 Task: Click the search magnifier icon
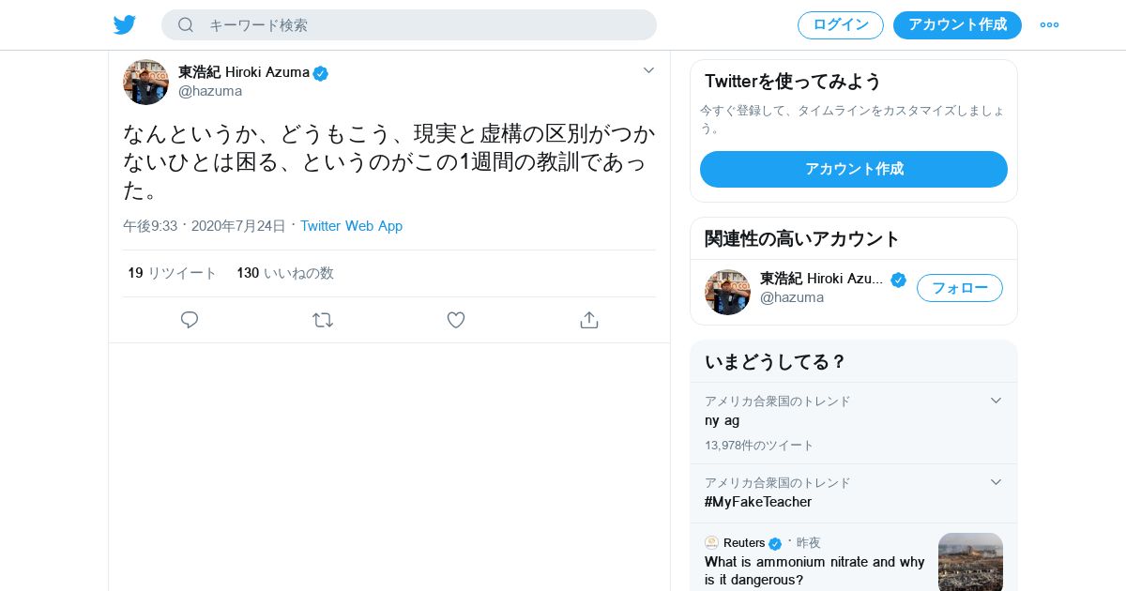186,24
